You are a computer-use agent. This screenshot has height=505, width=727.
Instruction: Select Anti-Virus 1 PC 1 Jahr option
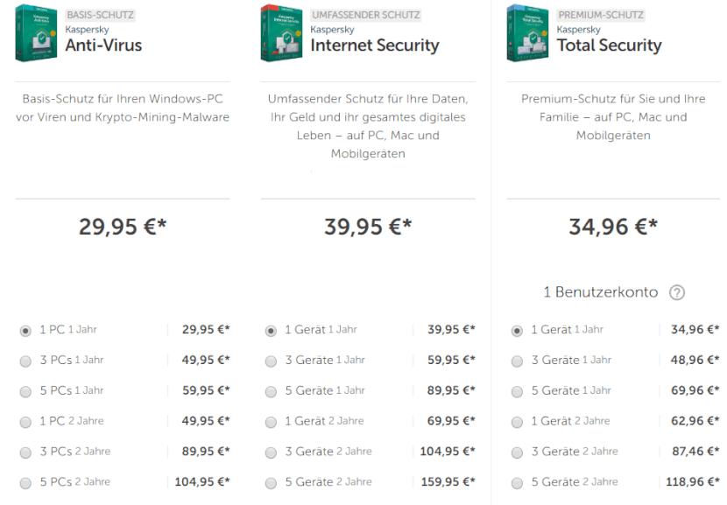pos(25,331)
